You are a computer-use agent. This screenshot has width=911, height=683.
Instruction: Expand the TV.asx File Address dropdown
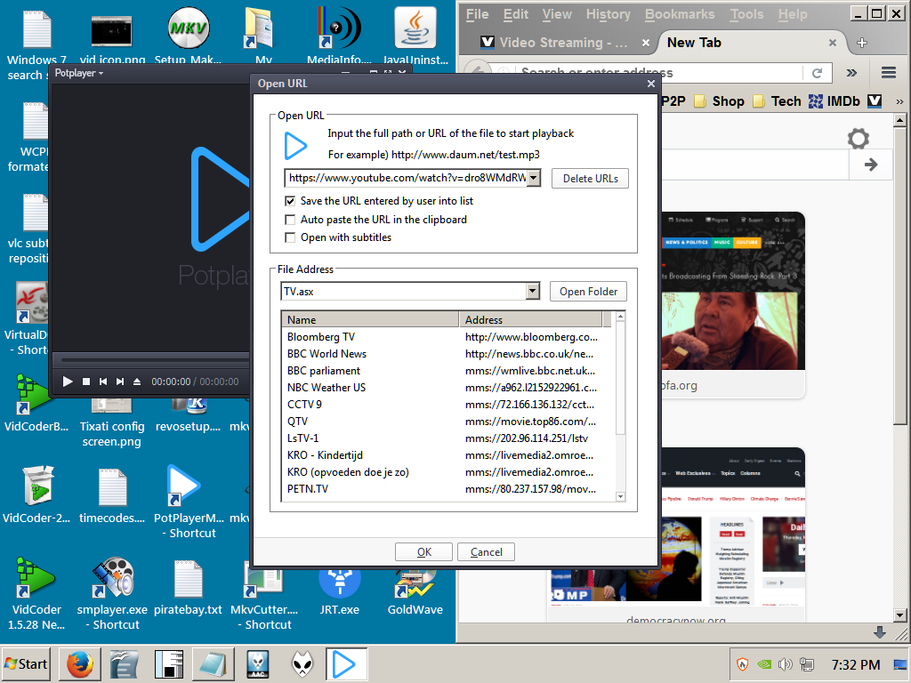[533, 291]
